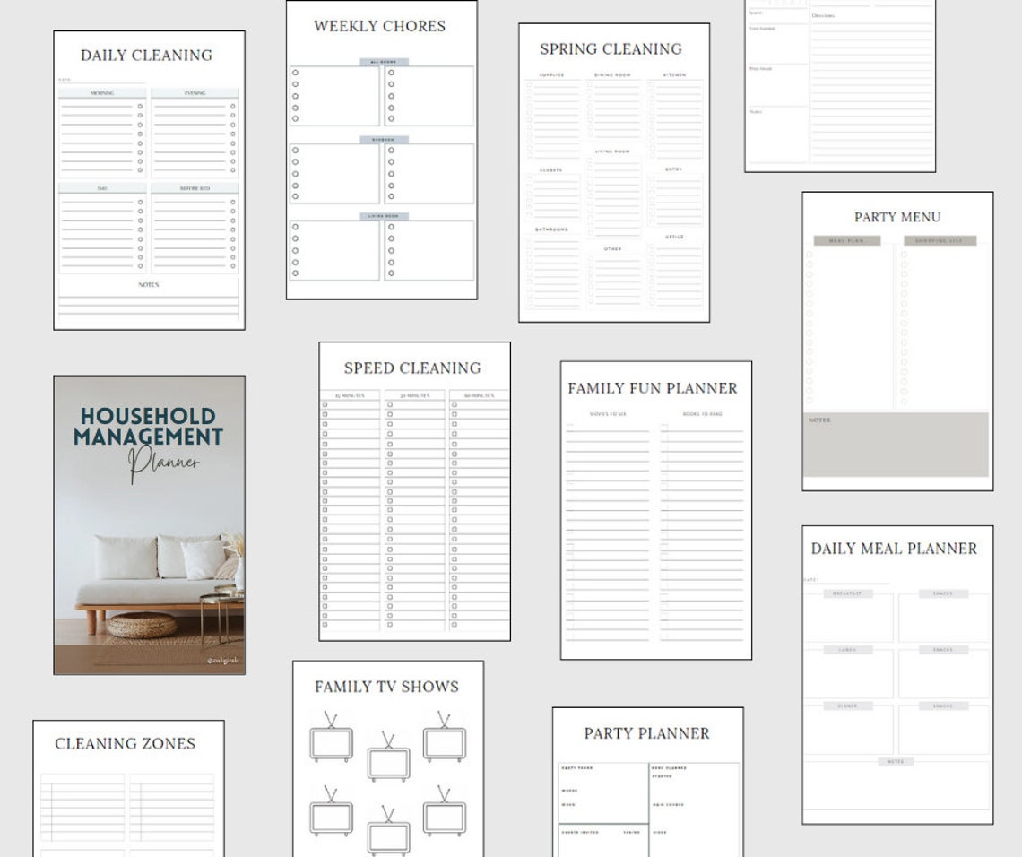Click the first TV icon on Family TV Shows
1022x857 pixels.
[331, 742]
